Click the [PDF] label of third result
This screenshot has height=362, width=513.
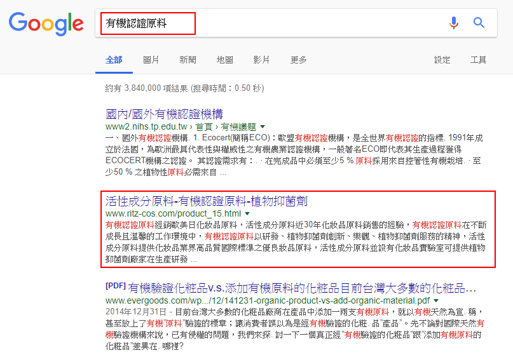click(116, 286)
